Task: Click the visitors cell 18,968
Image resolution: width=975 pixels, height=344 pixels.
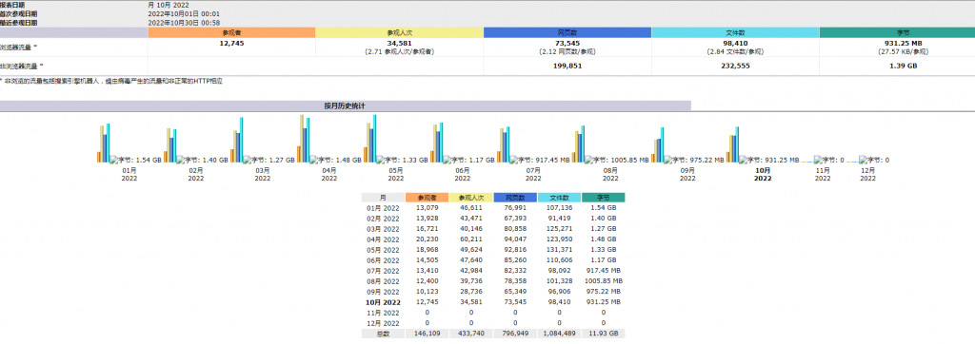Action: click(427, 250)
